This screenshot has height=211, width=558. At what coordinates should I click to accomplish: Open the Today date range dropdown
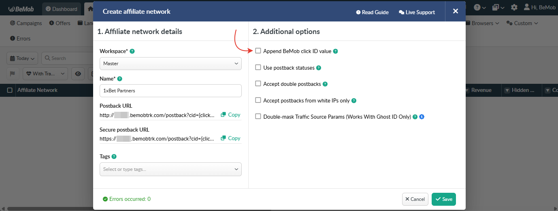tap(23, 58)
